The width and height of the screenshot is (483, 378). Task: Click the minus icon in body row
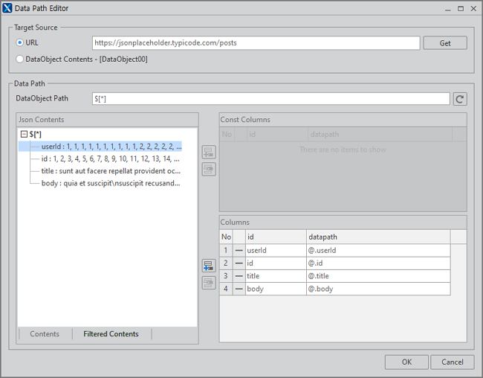point(239,289)
